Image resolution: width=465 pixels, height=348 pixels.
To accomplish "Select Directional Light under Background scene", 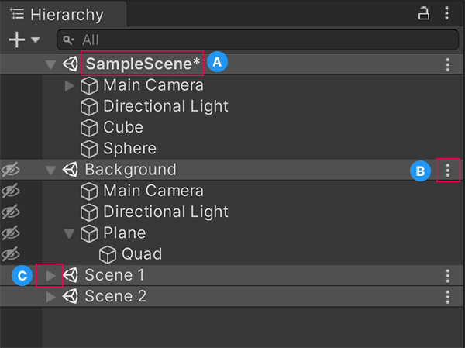I will click(x=165, y=212).
